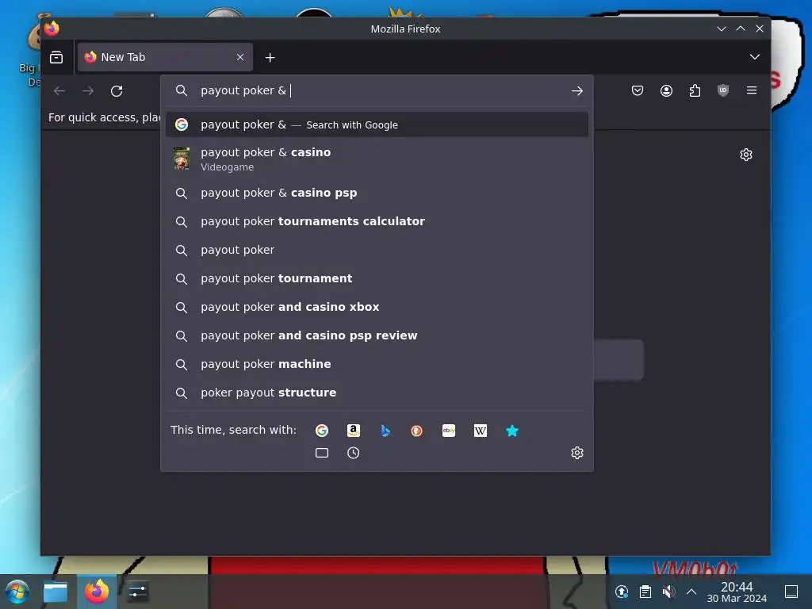The height and width of the screenshot is (609, 812).
Task: Select 'payout poker tournaments calculator' suggestion
Action: pyautogui.click(x=377, y=221)
